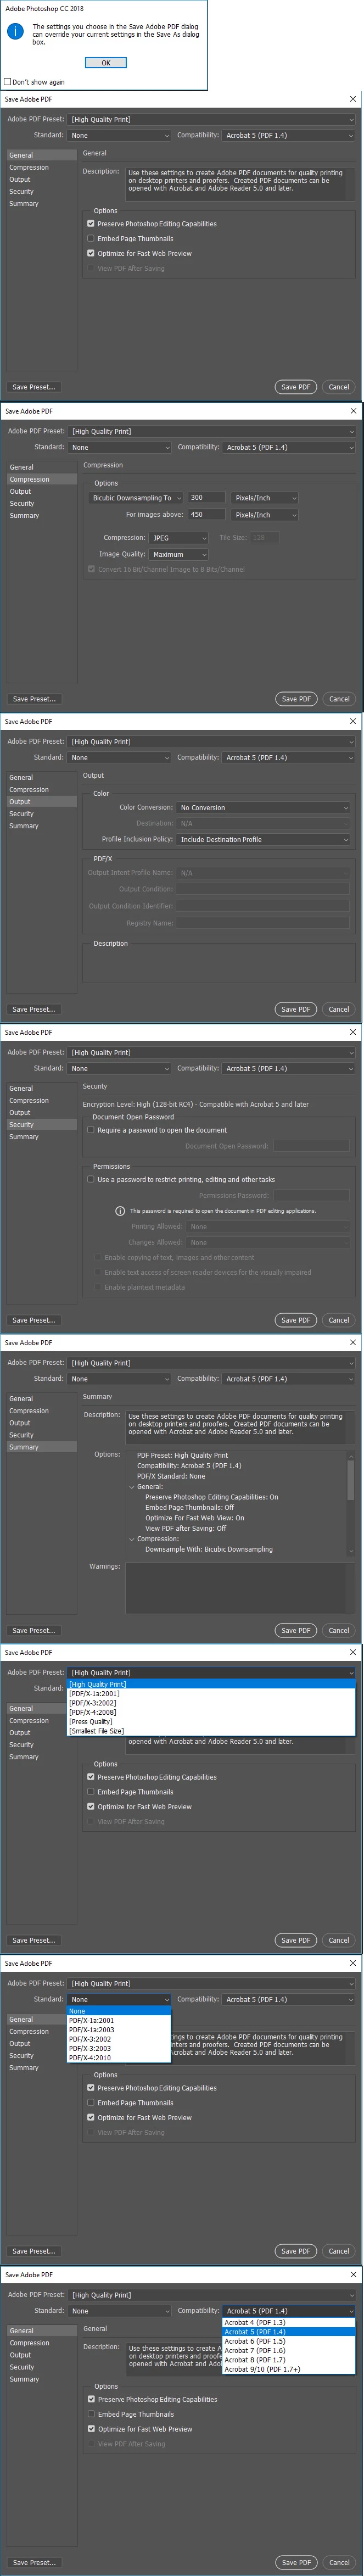Close the dialog showing Compression settings

[353, 411]
